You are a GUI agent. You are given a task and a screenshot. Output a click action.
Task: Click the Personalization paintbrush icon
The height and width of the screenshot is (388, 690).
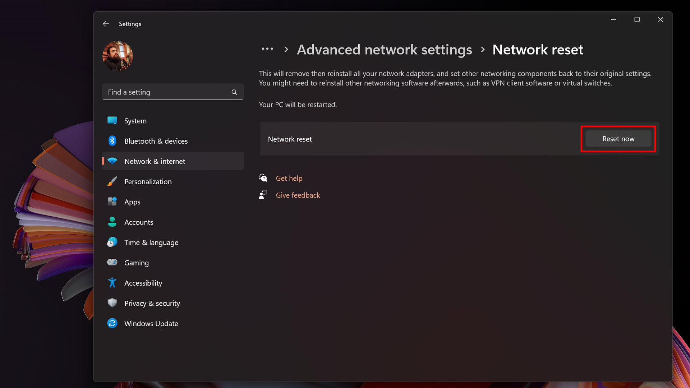[112, 181]
